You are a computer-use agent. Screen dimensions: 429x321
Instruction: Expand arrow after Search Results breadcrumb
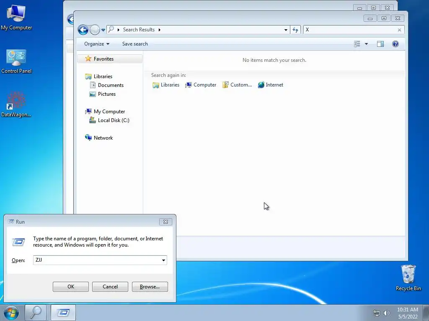coord(160,30)
